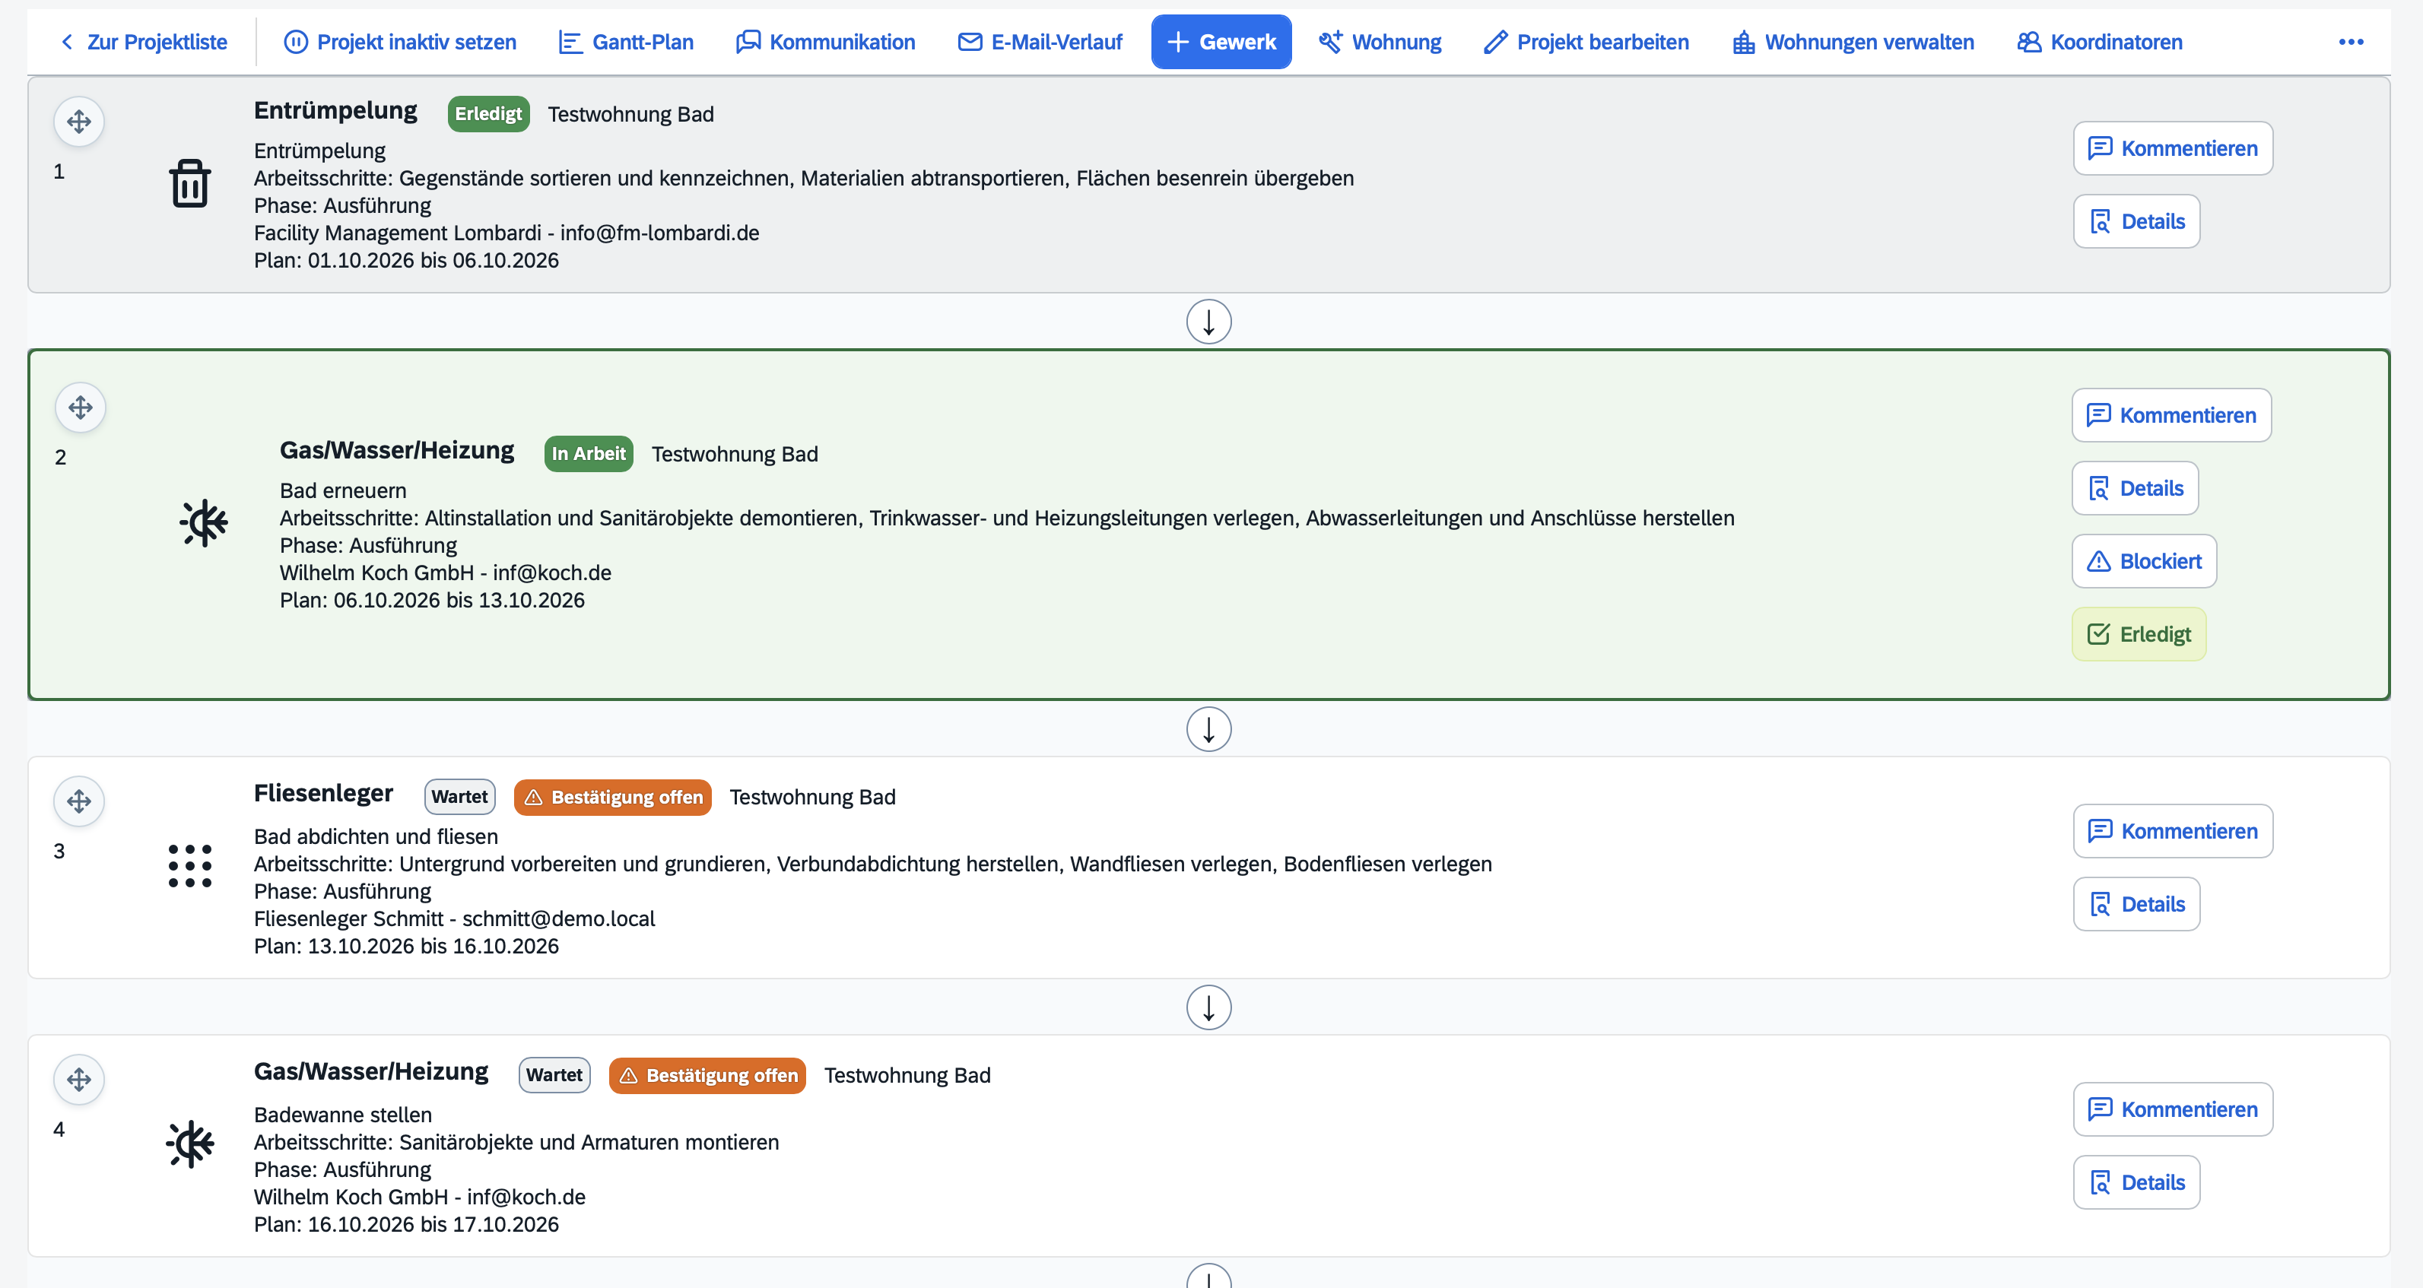
Task: Grab the move handle of item 2 Gas/Wasser/Heizung
Action: (x=81, y=408)
